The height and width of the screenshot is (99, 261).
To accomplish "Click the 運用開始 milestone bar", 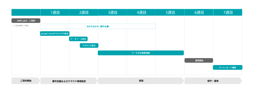I will pyautogui.click(x=199, y=60).
